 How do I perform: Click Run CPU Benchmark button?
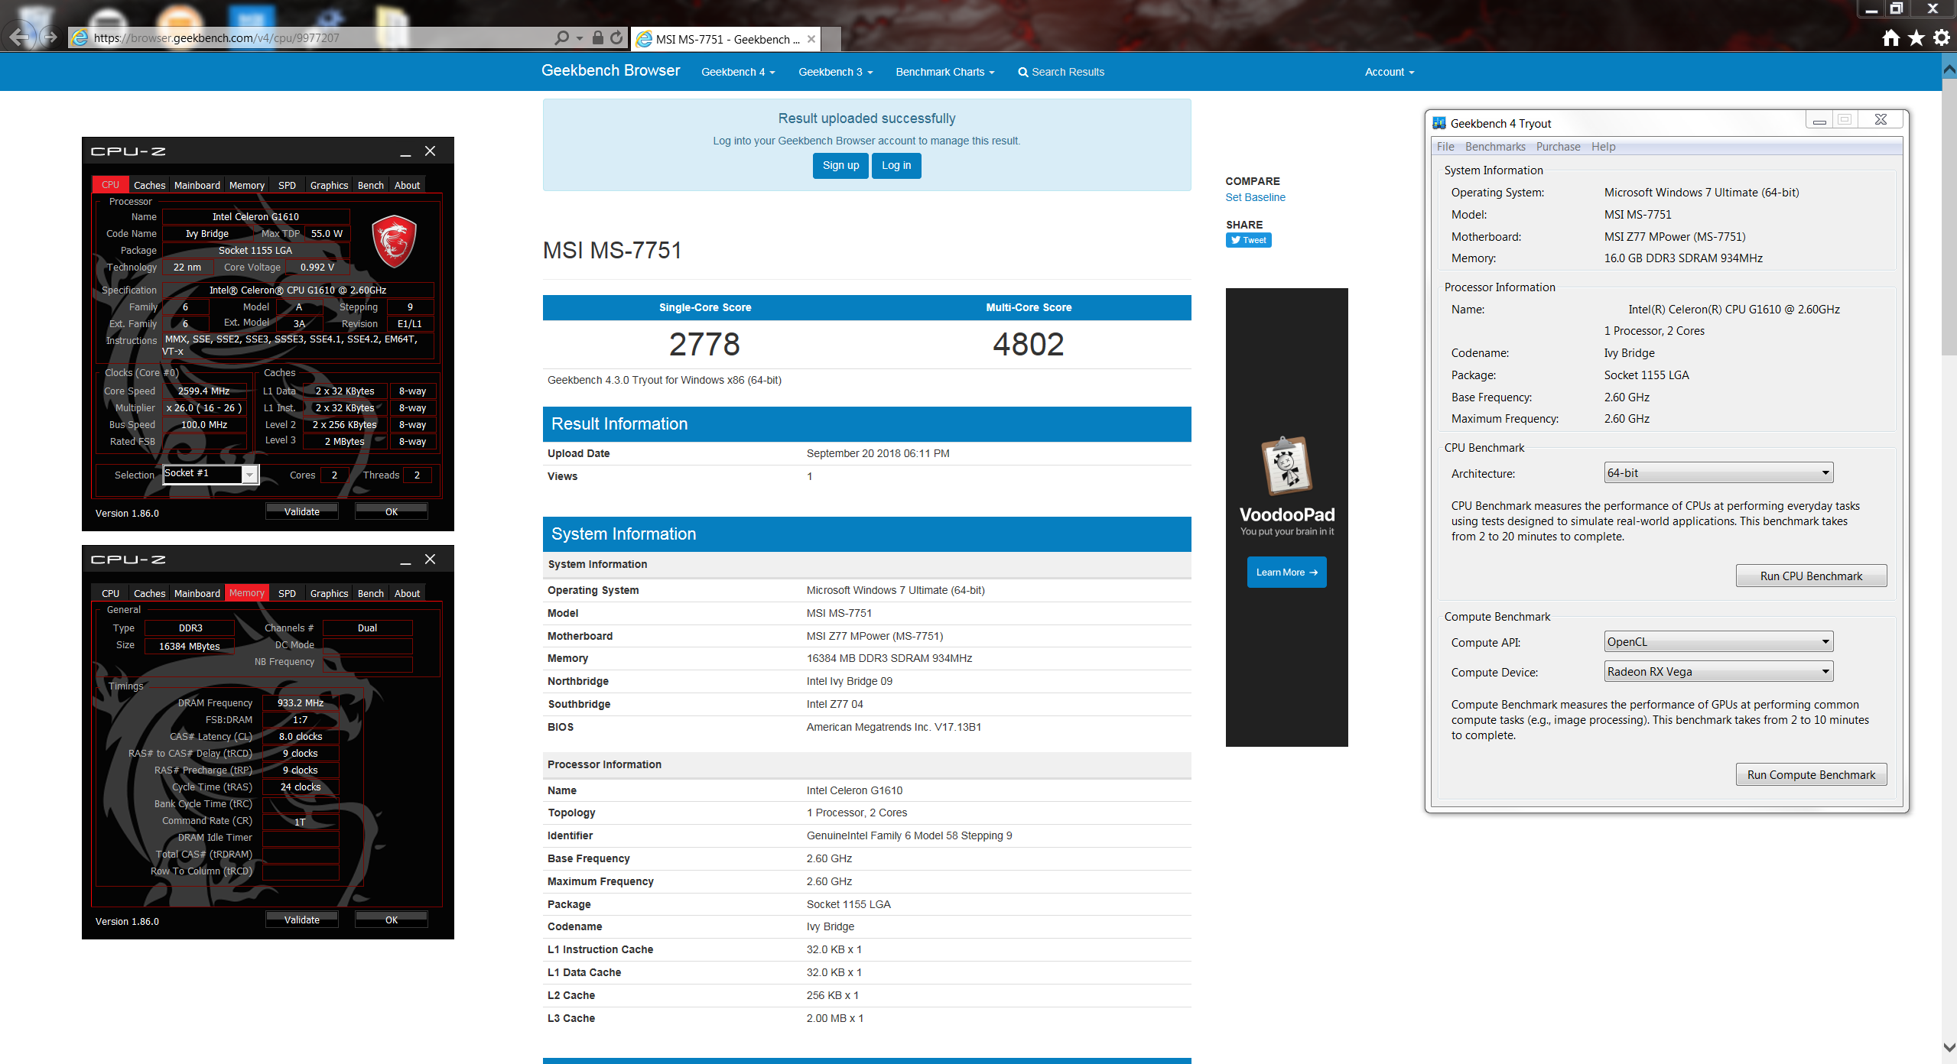[x=1811, y=576]
